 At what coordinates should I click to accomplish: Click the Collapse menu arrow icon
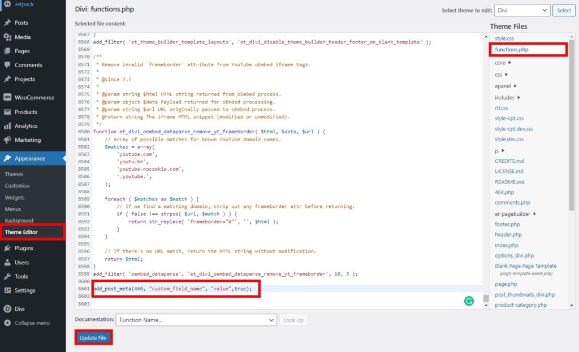point(7,323)
